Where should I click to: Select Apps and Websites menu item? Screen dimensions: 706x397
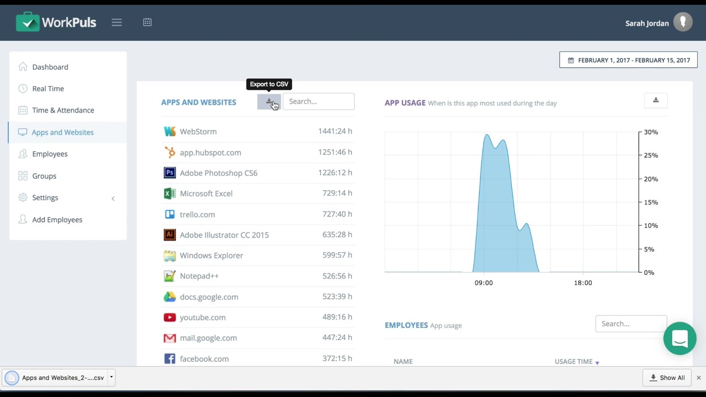coord(68,132)
